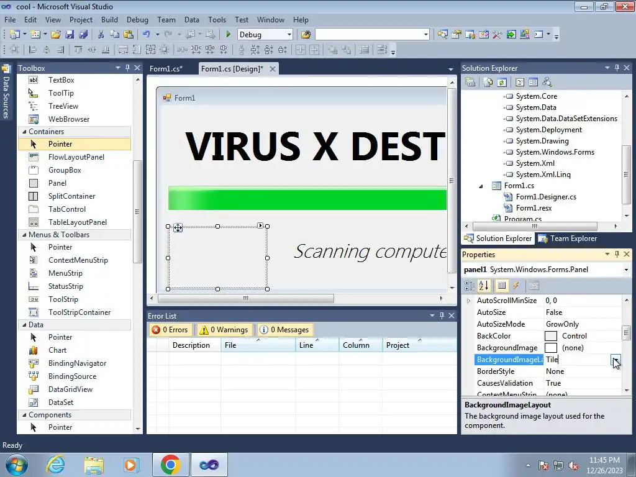
Task: Click the Properties page icon in Properties toolbar
Action: [501, 286]
